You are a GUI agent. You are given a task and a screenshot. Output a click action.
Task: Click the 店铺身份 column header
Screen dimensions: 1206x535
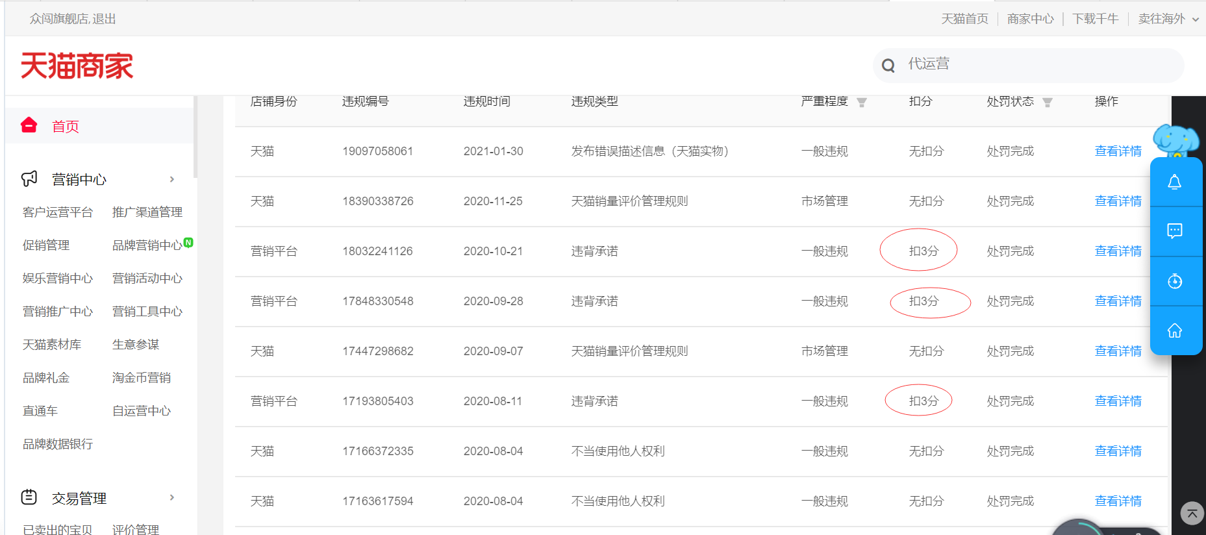[274, 101]
